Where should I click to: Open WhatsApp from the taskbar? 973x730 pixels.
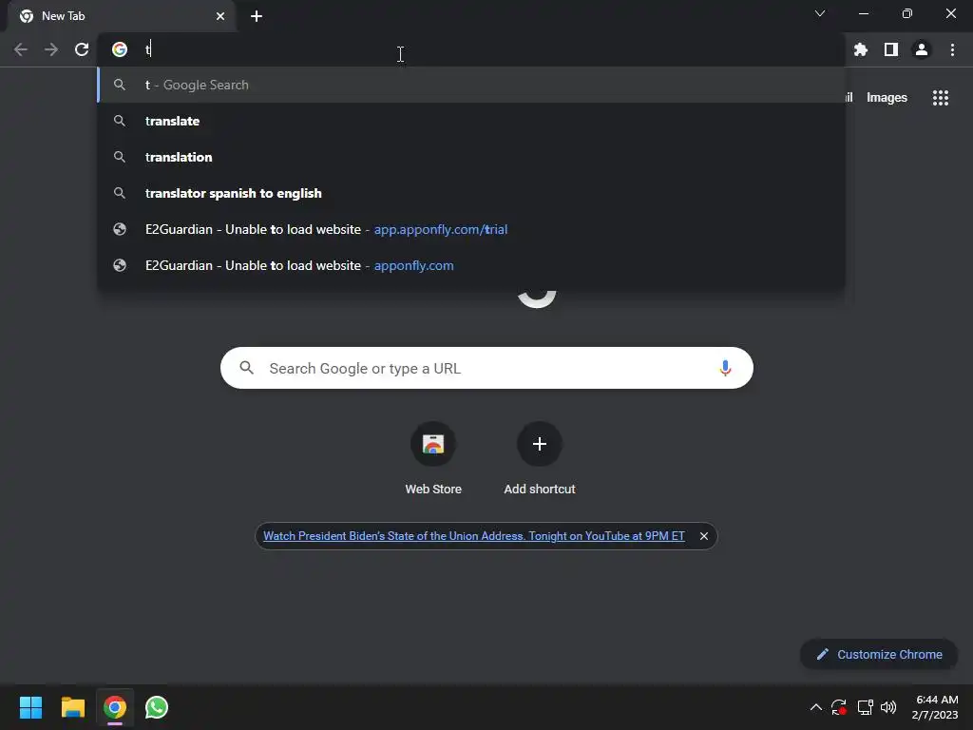click(157, 707)
